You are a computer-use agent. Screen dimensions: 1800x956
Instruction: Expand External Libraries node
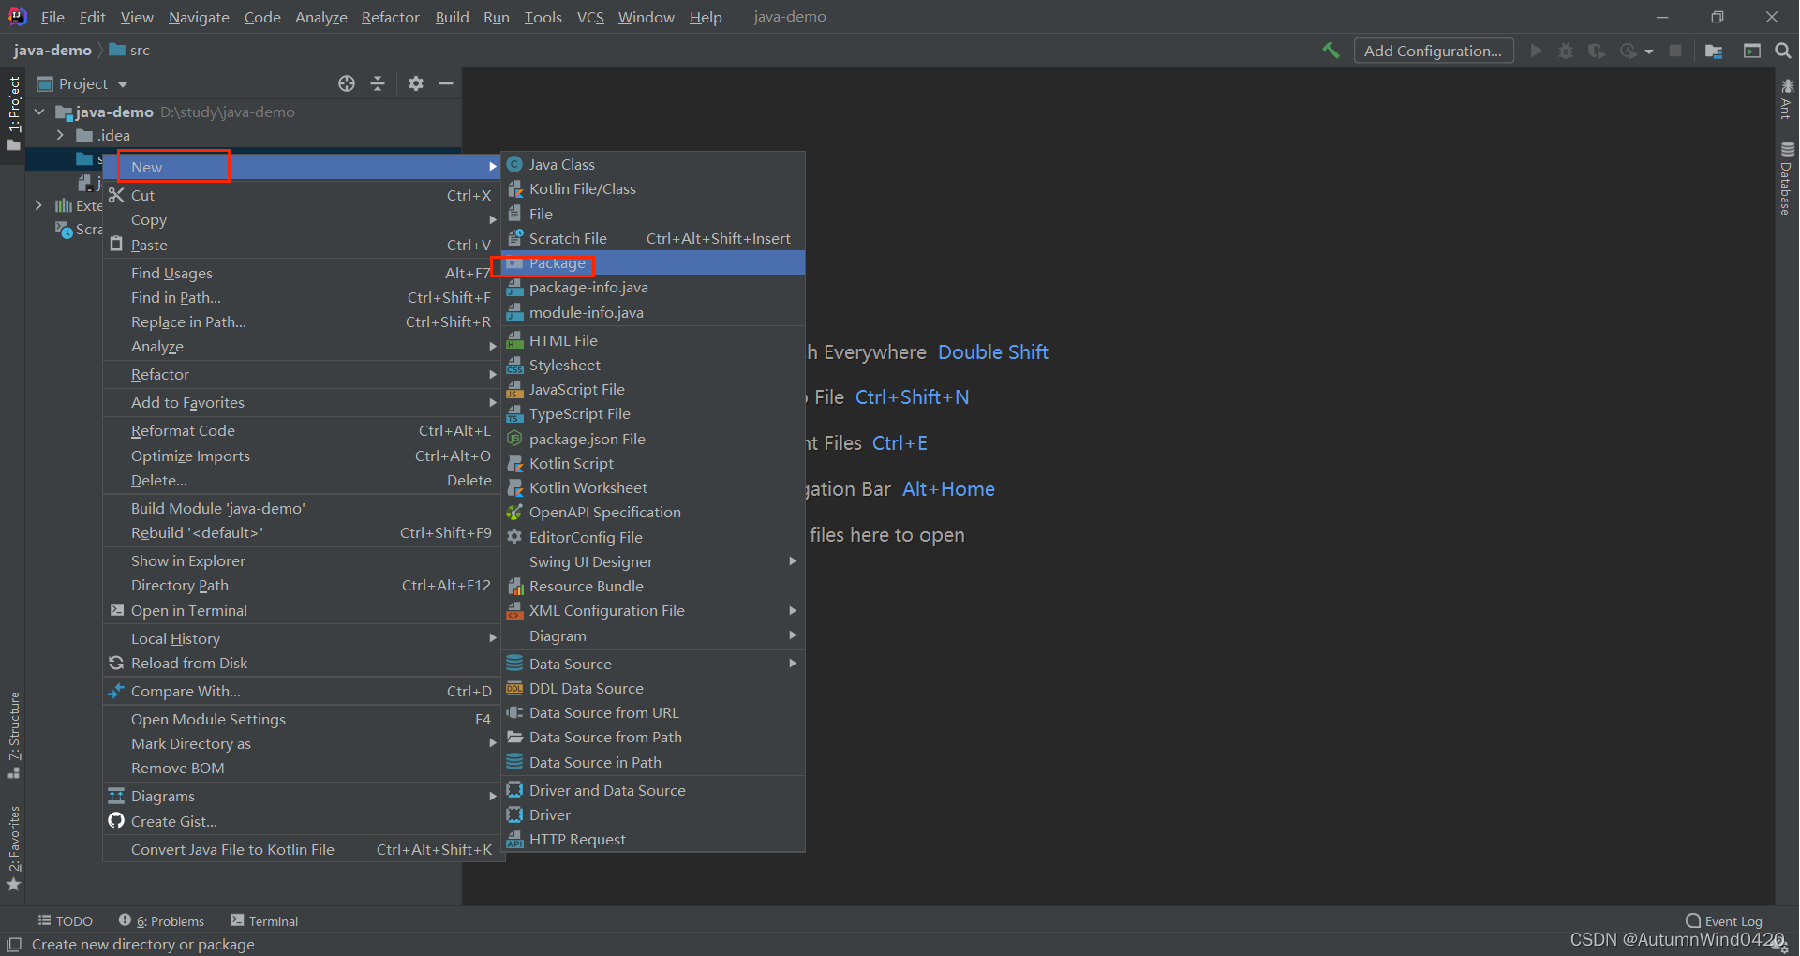38,205
